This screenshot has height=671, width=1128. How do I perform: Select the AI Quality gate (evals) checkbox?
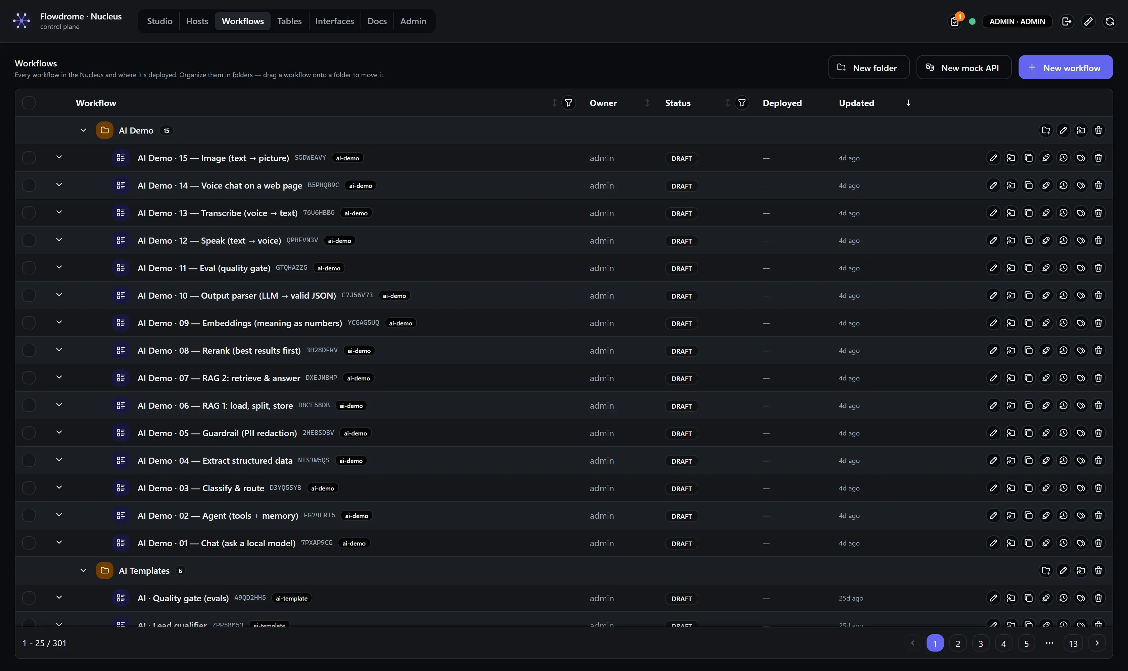(29, 598)
